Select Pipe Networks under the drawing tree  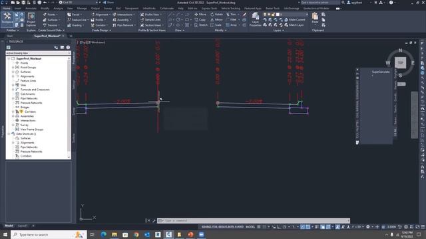pos(29,98)
